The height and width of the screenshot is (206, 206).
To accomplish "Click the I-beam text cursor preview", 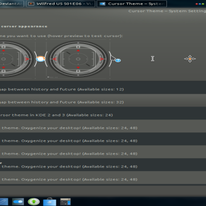I will click(152, 59).
